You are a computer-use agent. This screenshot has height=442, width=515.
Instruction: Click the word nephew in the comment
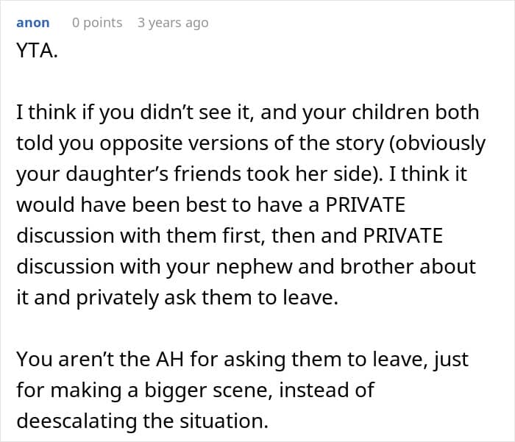tap(254, 267)
